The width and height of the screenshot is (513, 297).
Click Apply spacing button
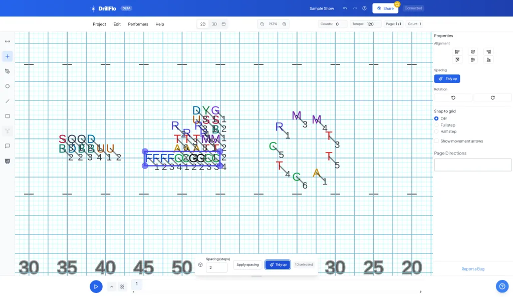[247, 264]
